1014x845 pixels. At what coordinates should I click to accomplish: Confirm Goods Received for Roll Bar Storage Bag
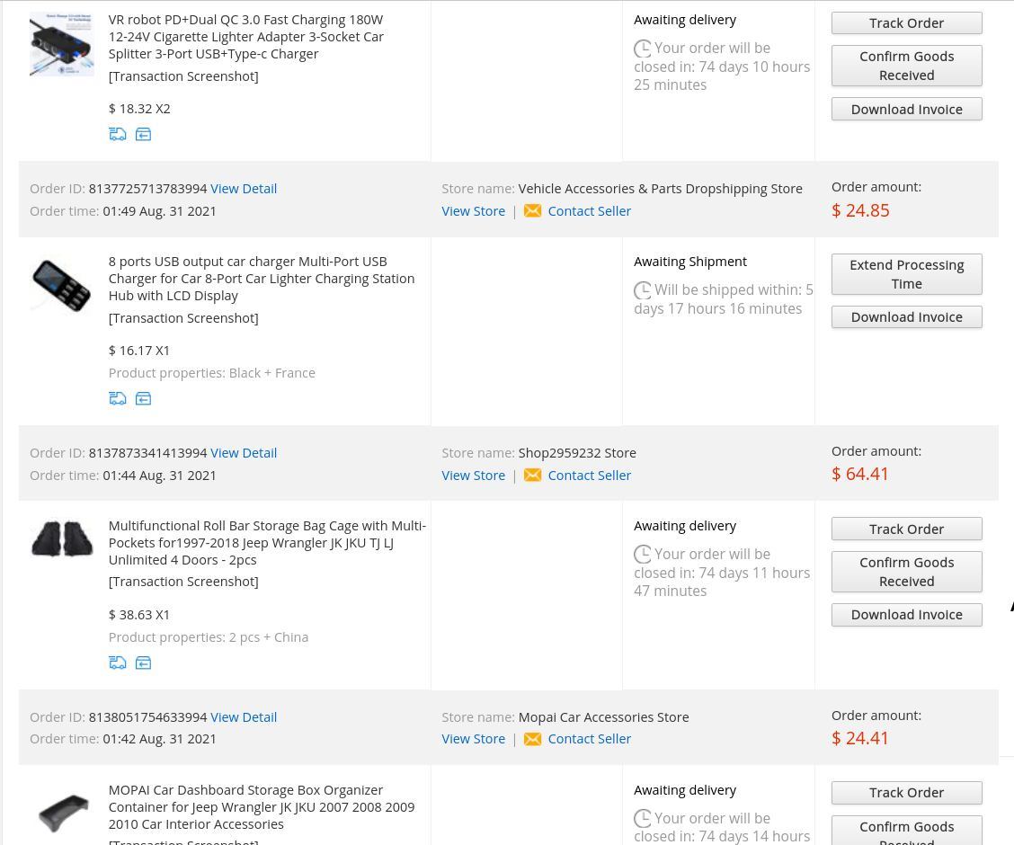(x=906, y=572)
